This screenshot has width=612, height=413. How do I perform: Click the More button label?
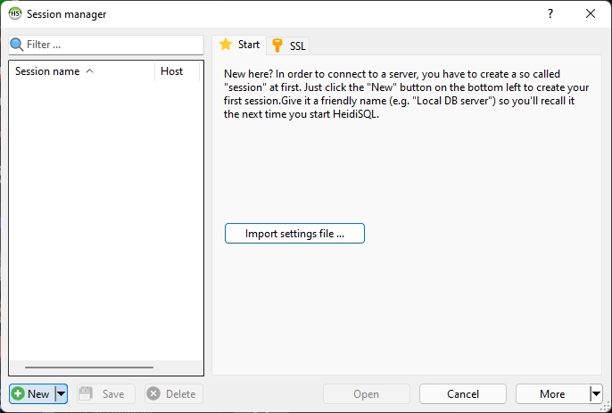tap(551, 394)
